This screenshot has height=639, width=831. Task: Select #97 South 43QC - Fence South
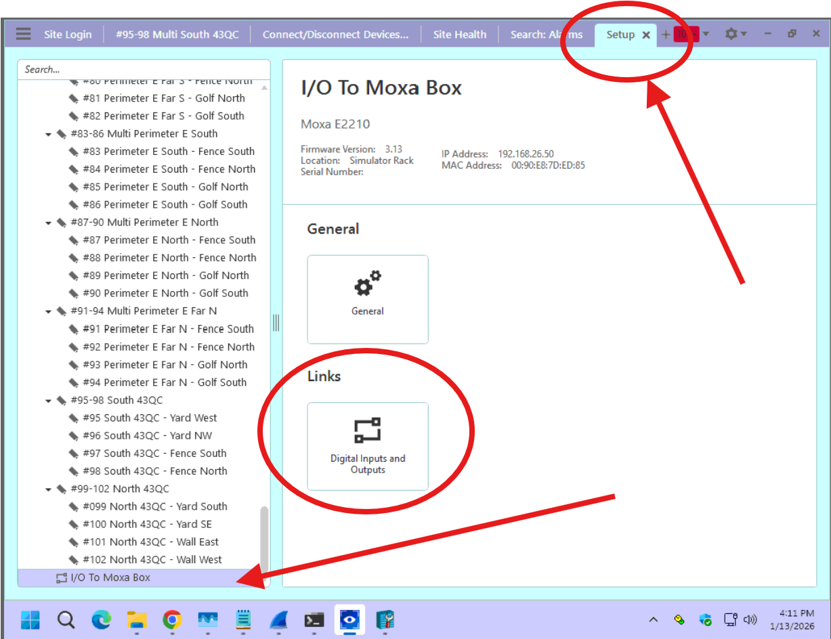click(x=154, y=454)
